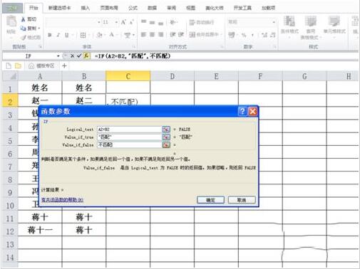Switch to the Formulas ribbon tab
Screen dimensions: 360x269
133,8
